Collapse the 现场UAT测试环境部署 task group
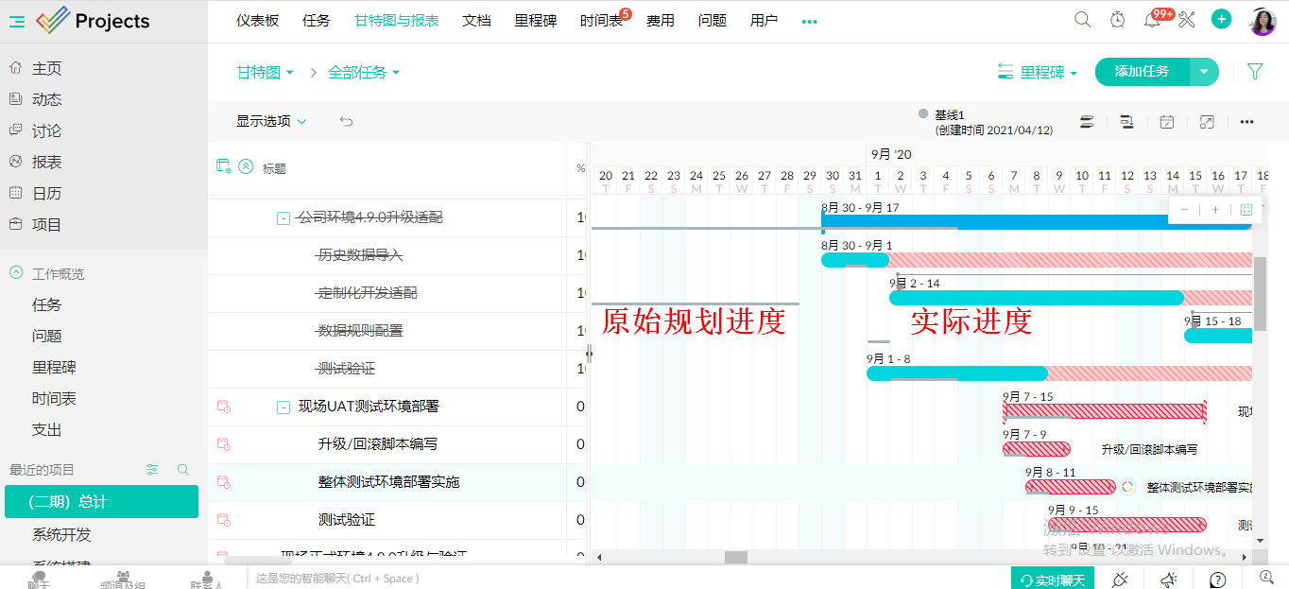 pyautogui.click(x=283, y=407)
